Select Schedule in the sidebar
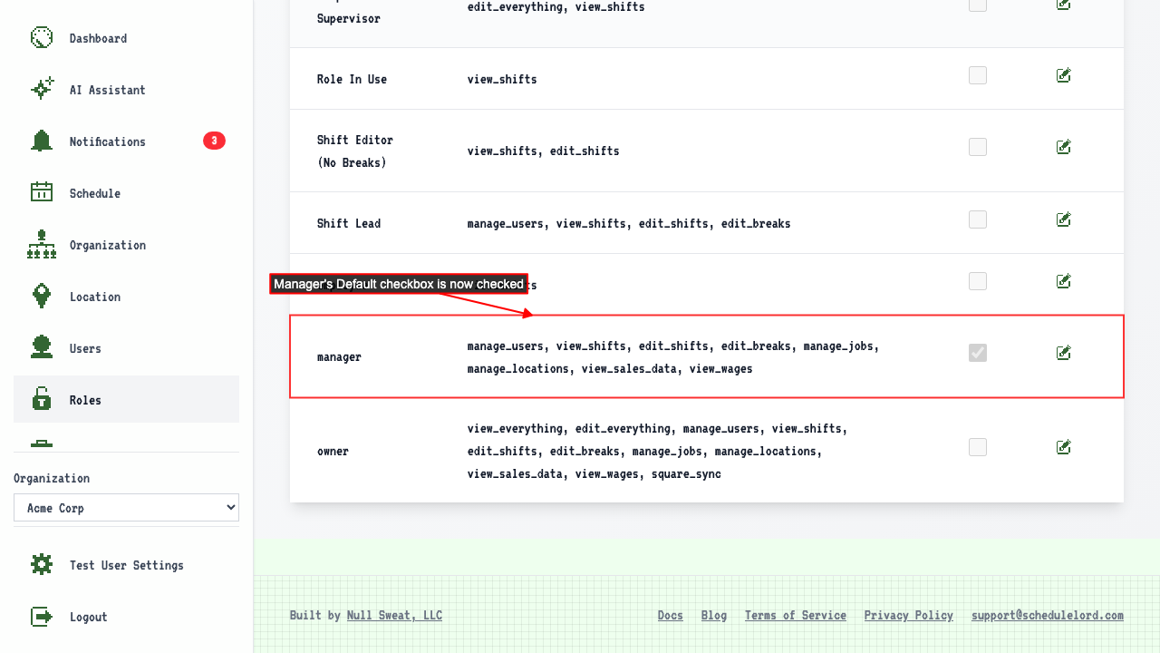This screenshot has height=653, width=1160. 126,193
